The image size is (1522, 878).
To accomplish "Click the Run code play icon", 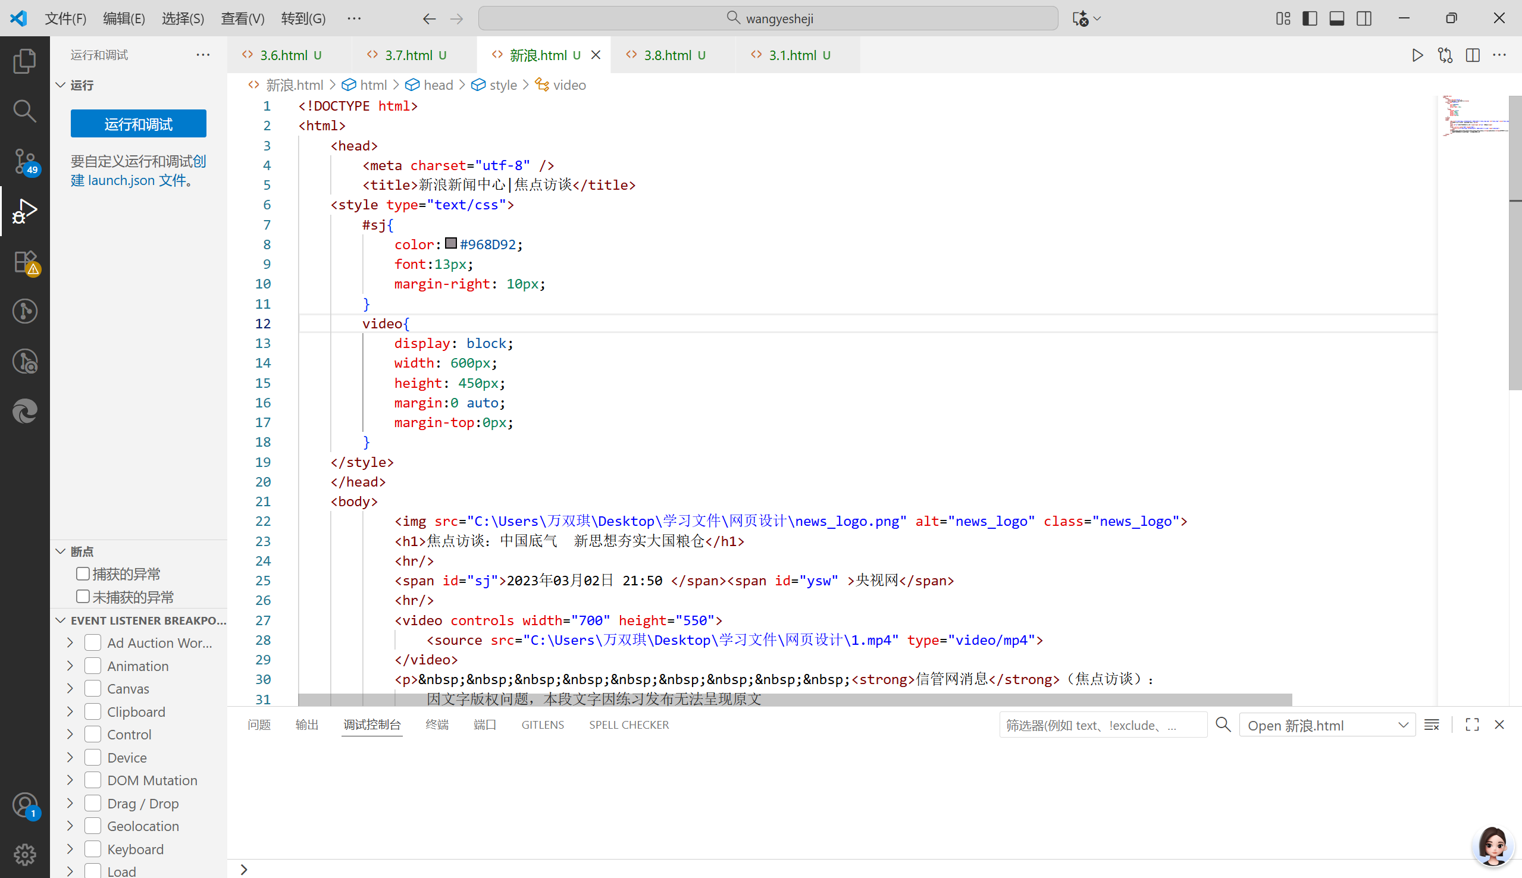I will coord(1417,55).
